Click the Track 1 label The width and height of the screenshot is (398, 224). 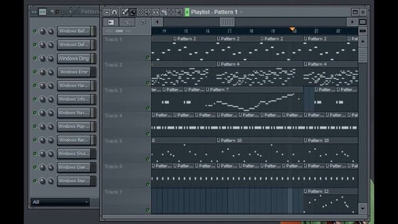[x=113, y=40]
